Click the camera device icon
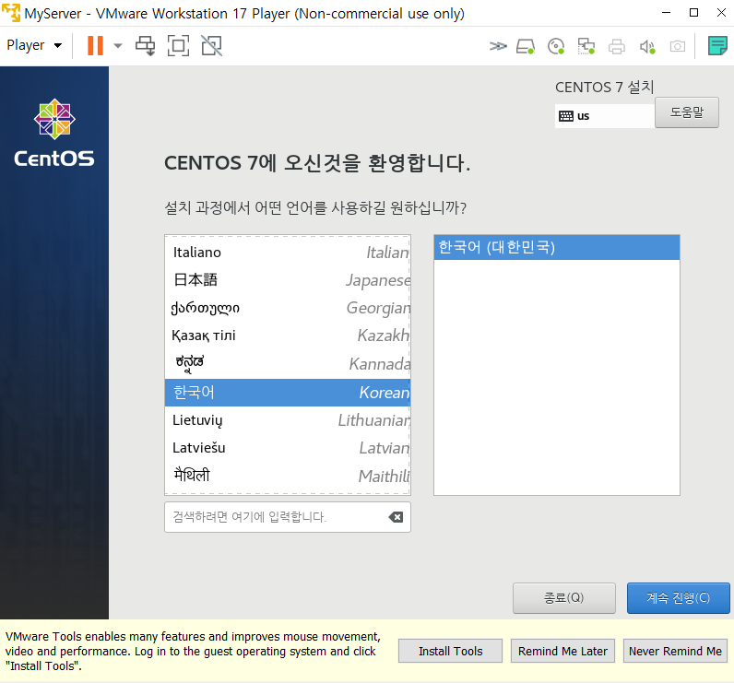The height and width of the screenshot is (683, 734). [678, 46]
